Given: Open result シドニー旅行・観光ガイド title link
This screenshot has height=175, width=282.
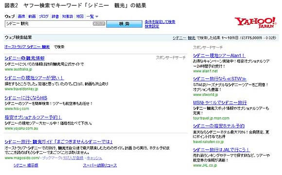Looking at the screenshot, I should click(x=59, y=142).
